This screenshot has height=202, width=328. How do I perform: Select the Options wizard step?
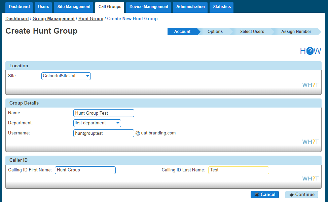215,32
